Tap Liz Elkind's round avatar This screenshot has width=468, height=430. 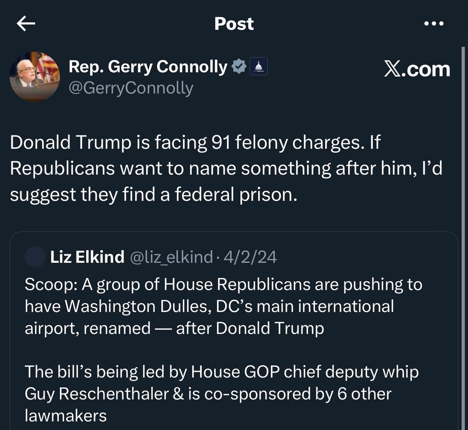pyautogui.click(x=34, y=257)
